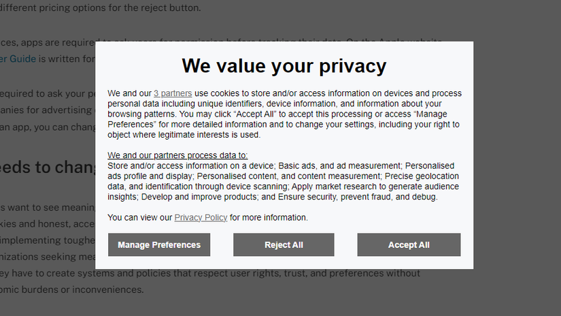
Task: Click background text "omic burdens or inconveniences."
Action: tap(71, 289)
